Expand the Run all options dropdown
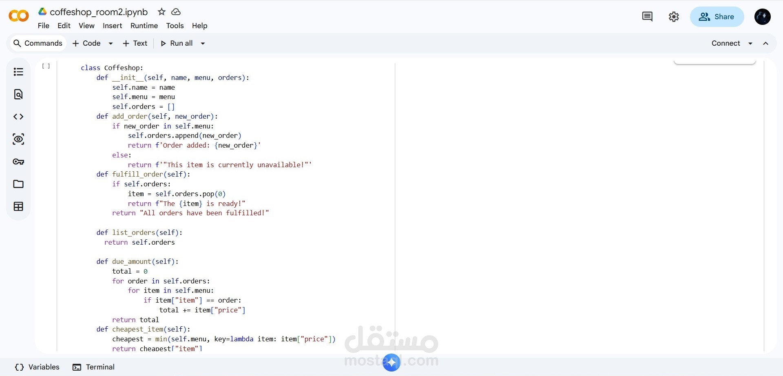This screenshot has width=783, height=376. point(203,43)
